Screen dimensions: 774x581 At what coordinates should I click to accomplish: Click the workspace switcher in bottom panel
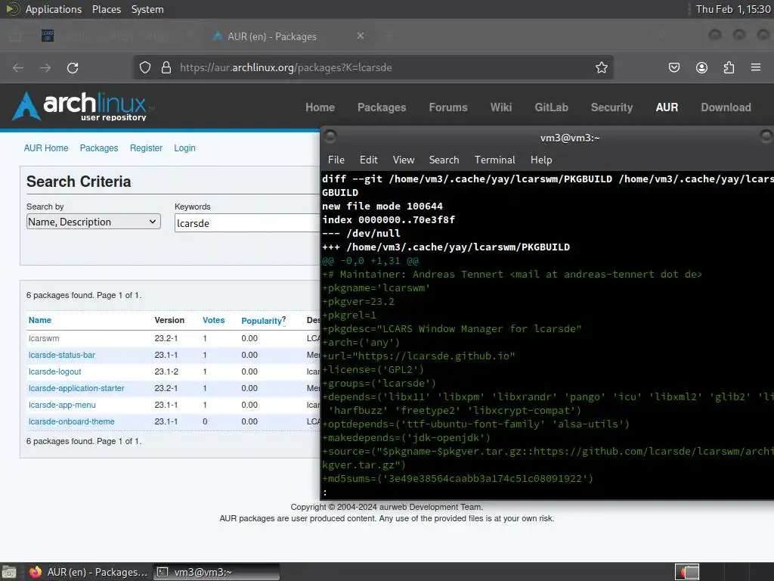687,572
